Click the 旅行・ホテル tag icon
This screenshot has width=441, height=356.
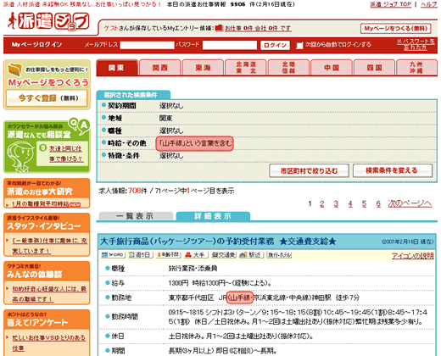point(278,255)
